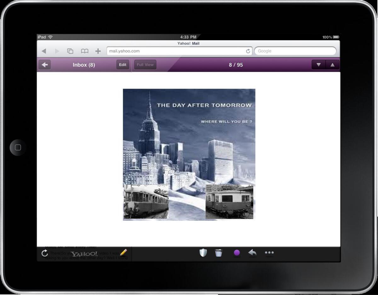Switch to Full View

[x=145, y=65]
